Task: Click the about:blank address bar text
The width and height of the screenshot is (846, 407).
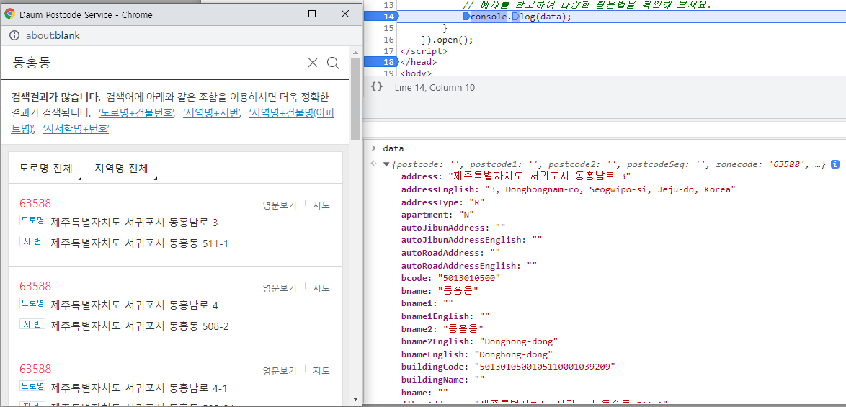Action: point(53,35)
